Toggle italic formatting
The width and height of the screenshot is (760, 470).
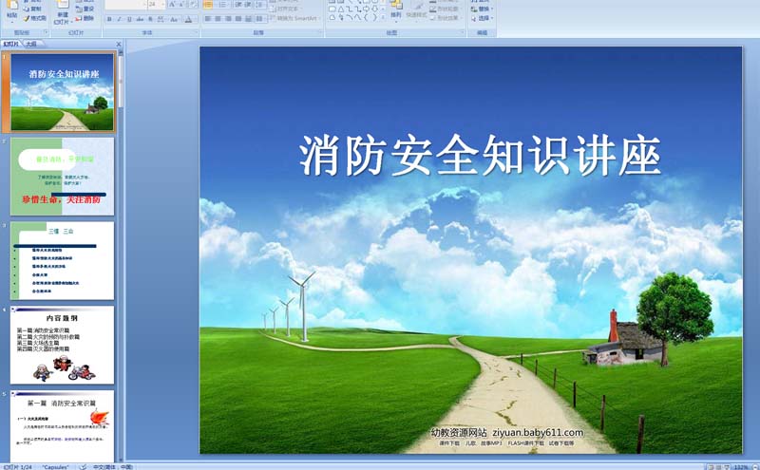[x=120, y=19]
